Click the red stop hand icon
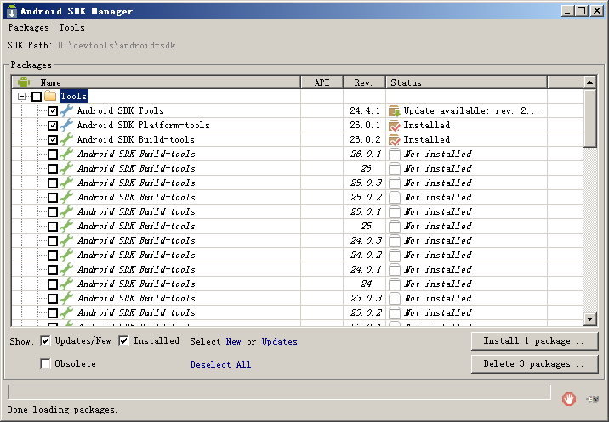The height and width of the screenshot is (422, 609). (569, 399)
